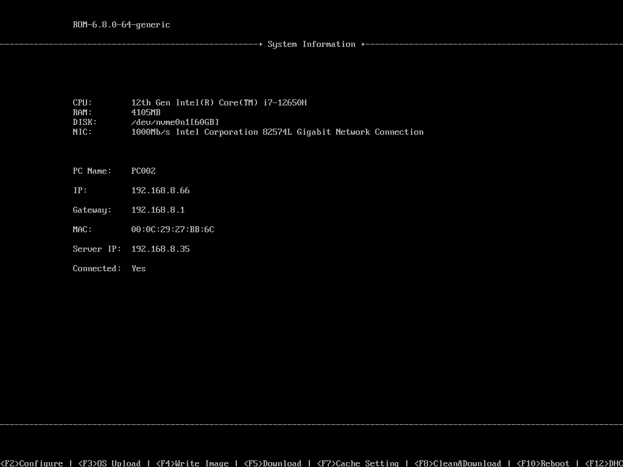Image resolution: width=623 pixels, height=467 pixels.
Task: Click the Server IP 192.168.8.35 field
Action: tap(161, 249)
